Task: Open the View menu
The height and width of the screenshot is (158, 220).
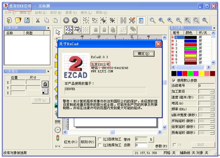Action: (x=71, y=13)
